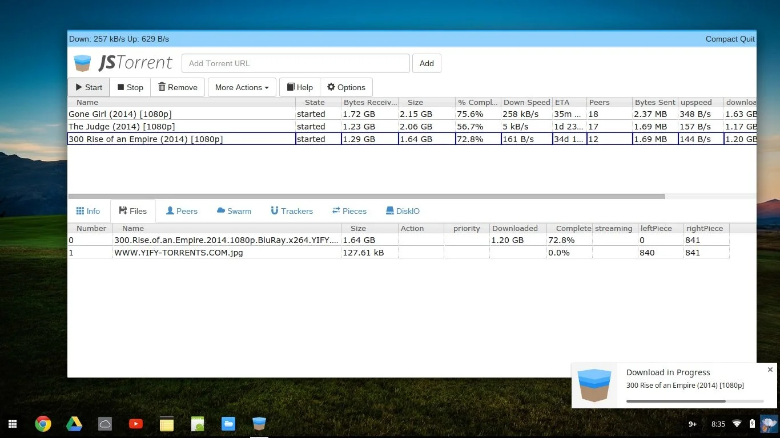The image size is (780, 438).
Task: Open the app launcher grid
Action: click(x=12, y=424)
